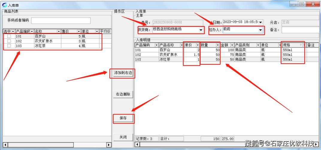Click the 金额 column header
Screen dimensions: 321x150
(225, 45)
